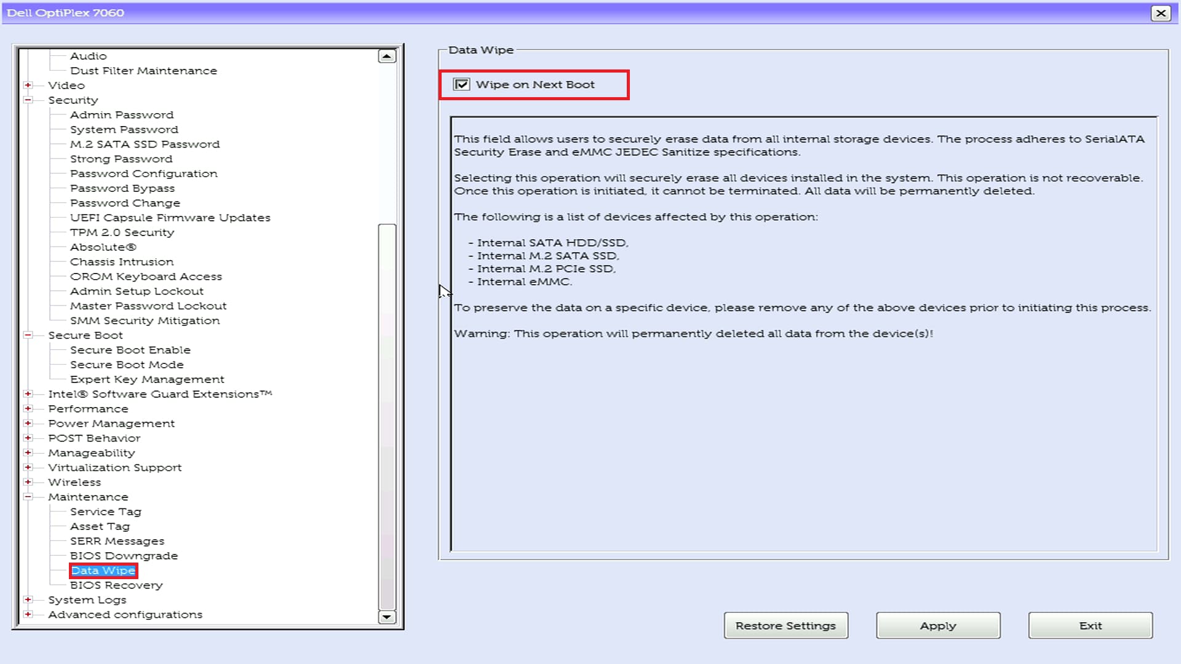Collapse the Security tree node
This screenshot has height=664, width=1181.
pos(28,100)
